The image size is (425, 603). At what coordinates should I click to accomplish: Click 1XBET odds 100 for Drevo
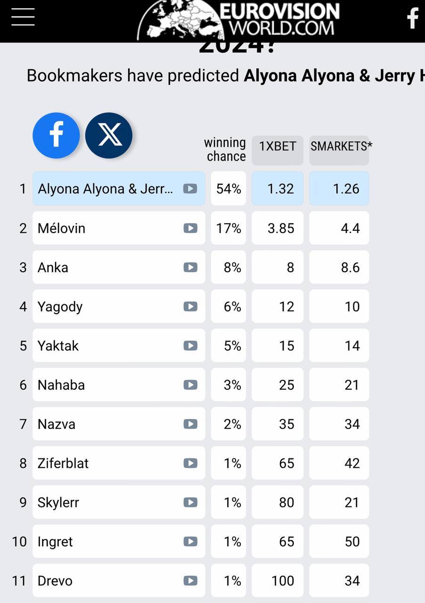point(278,581)
